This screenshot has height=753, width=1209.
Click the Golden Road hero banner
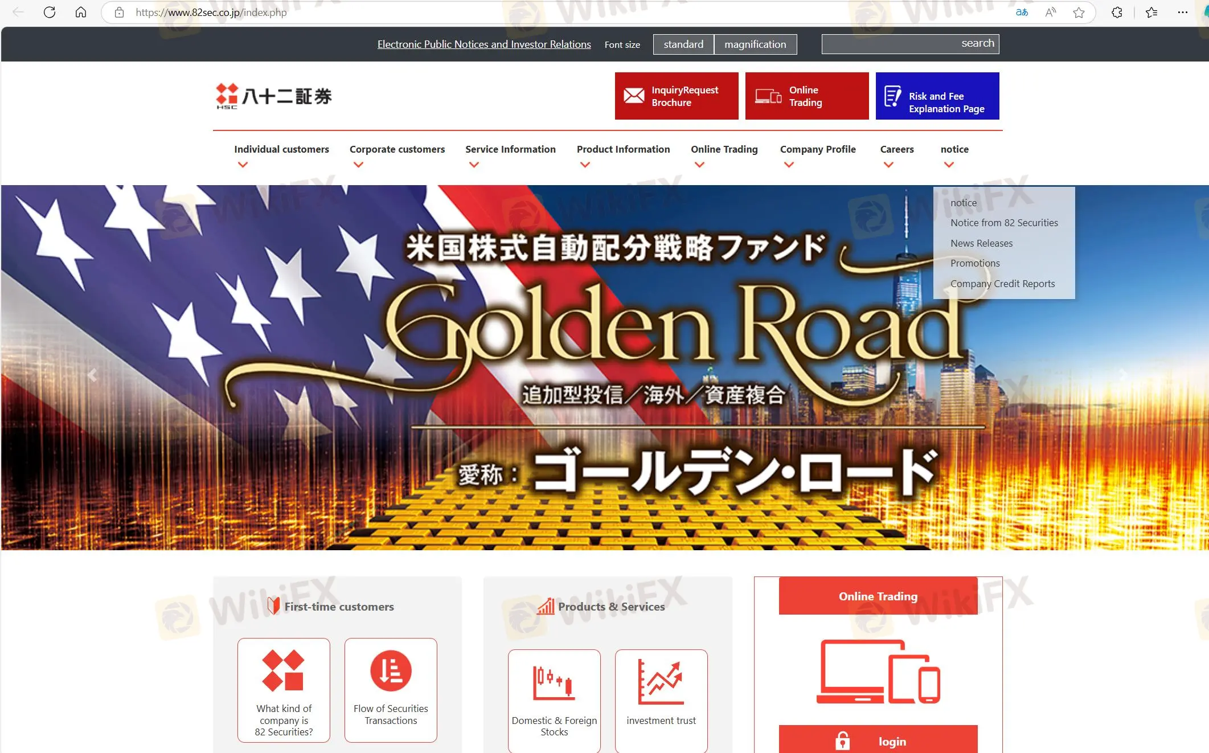pos(604,367)
